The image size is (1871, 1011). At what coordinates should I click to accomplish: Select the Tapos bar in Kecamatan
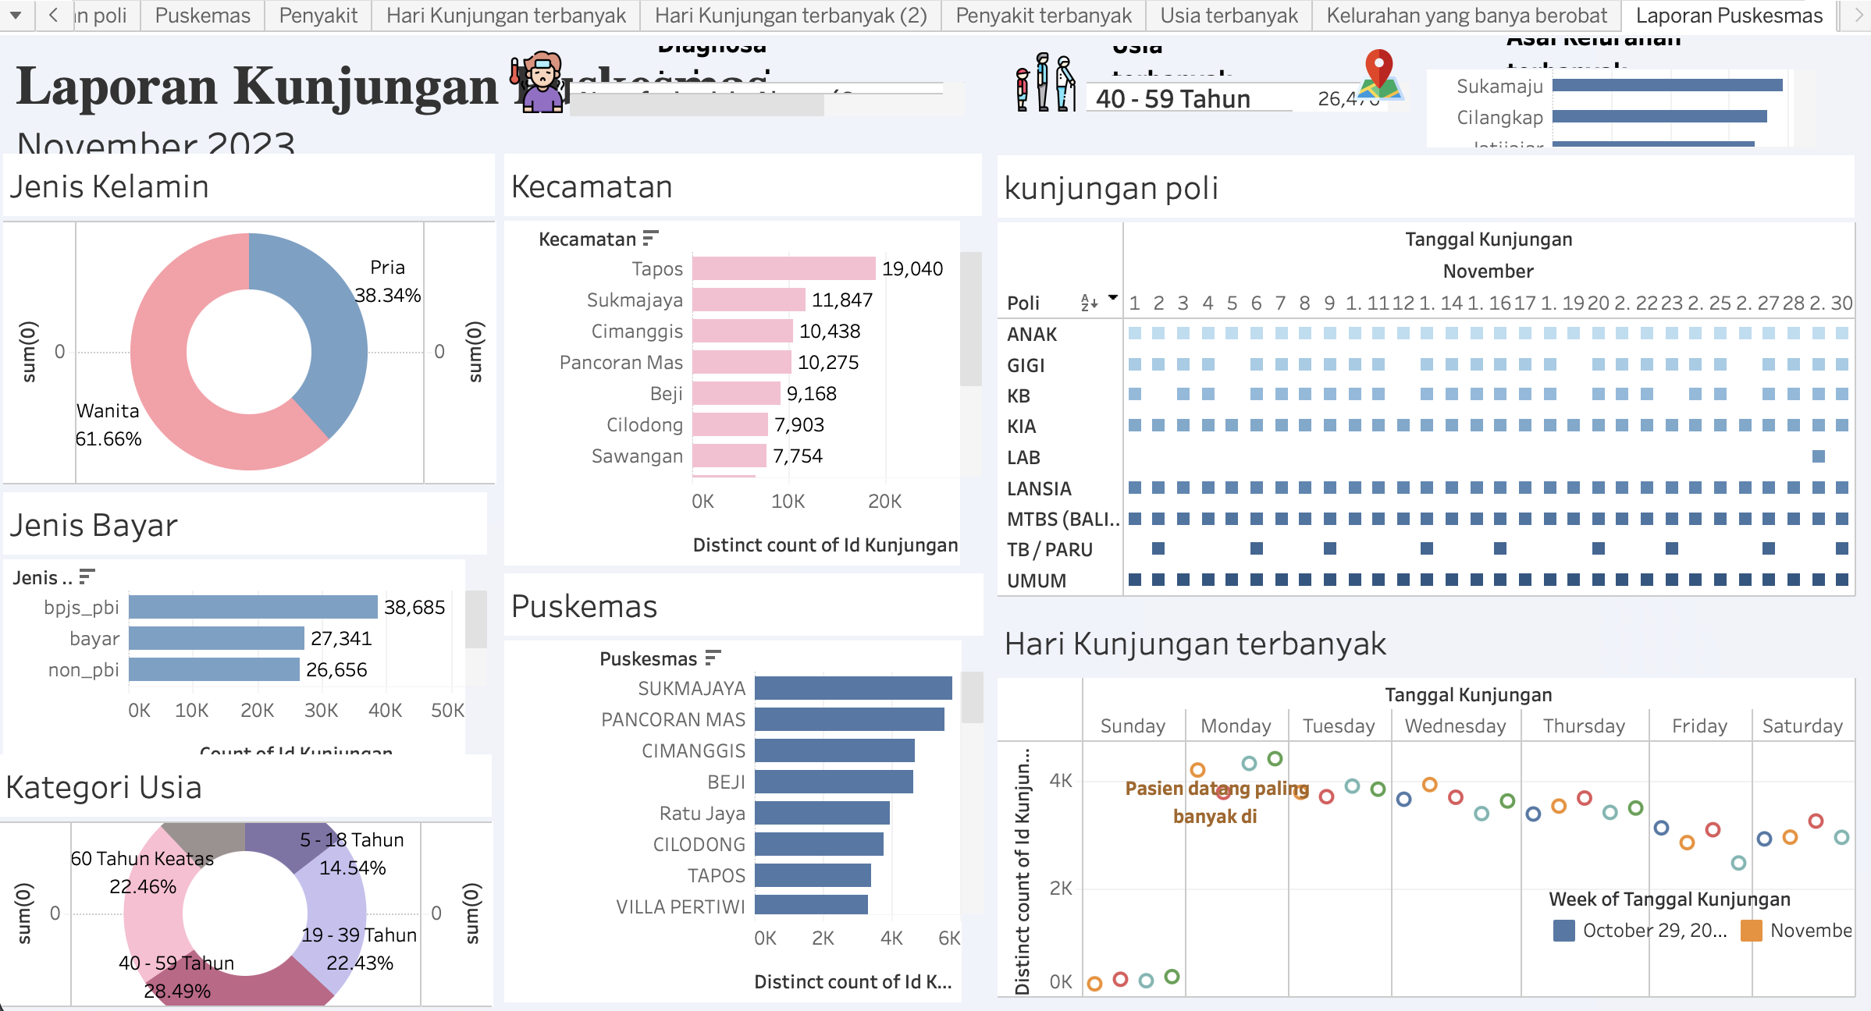coord(783,268)
